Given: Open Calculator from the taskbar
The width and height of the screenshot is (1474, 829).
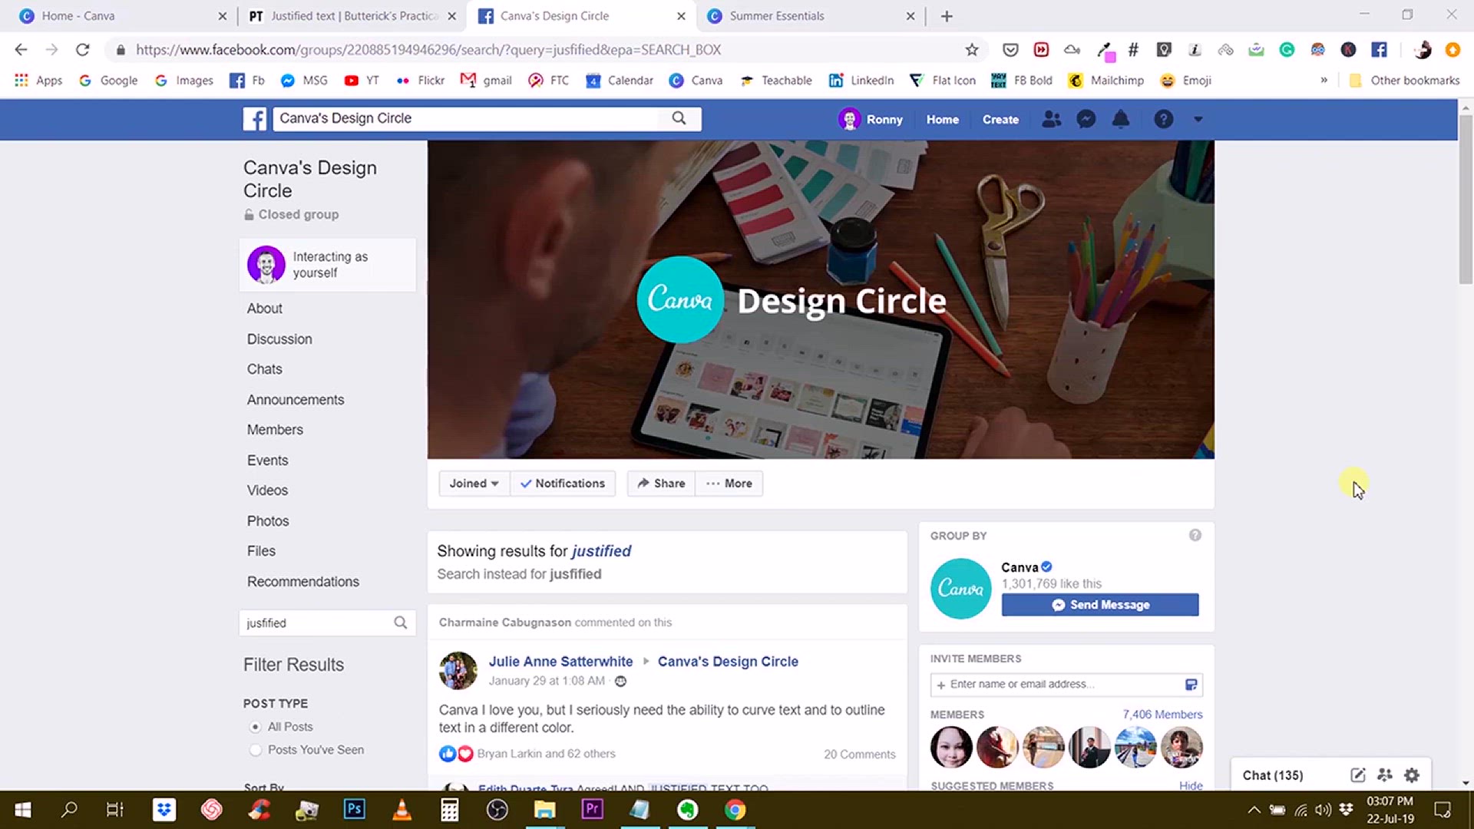Looking at the screenshot, I should (x=449, y=810).
